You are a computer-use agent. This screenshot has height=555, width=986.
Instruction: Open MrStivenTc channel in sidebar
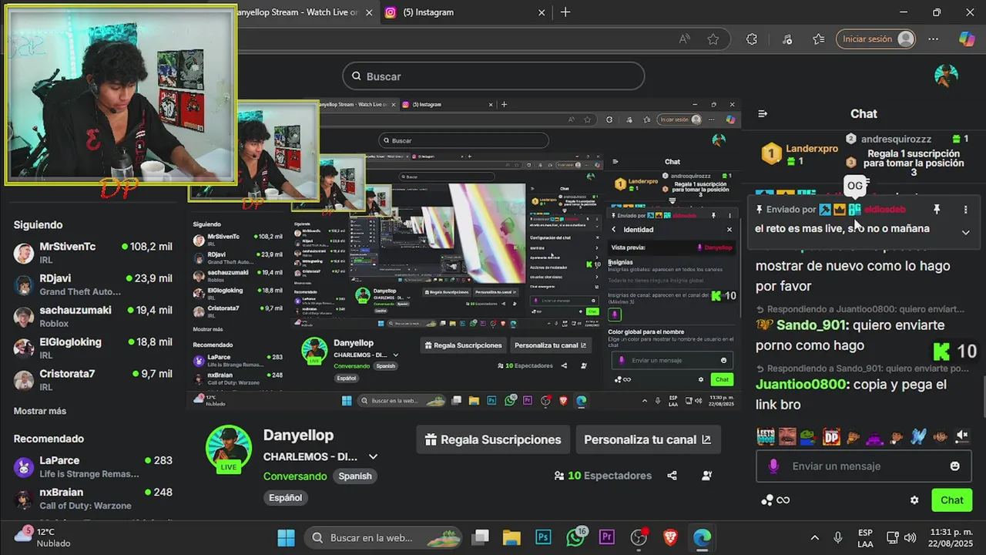(x=92, y=252)
